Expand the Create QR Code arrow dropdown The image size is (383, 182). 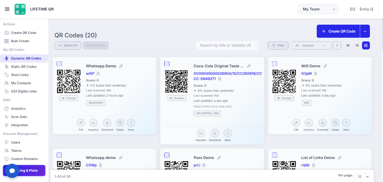[x=365, y=31]
